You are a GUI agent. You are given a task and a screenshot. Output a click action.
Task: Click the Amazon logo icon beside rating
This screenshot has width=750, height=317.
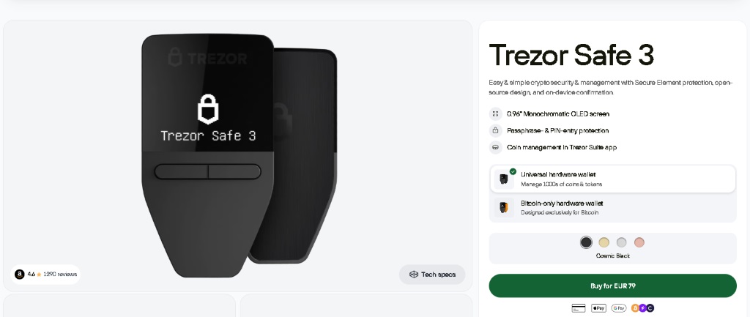20,275
